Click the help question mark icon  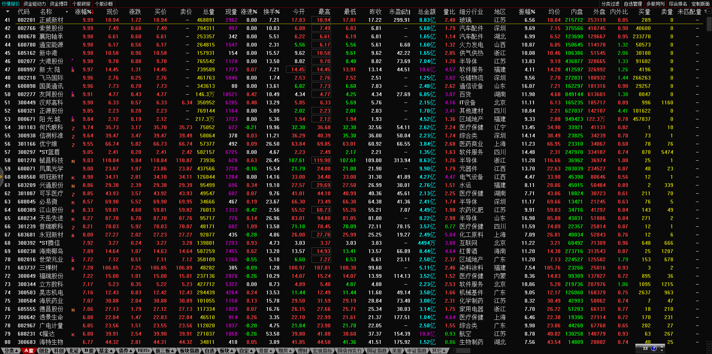pyautogui.click(x=654, y=348)
